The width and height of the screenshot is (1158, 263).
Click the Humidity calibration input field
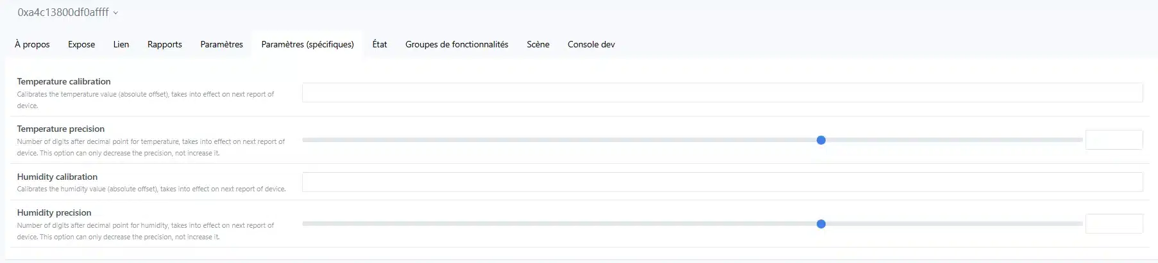pyautogui.click(x=722, y=182)
